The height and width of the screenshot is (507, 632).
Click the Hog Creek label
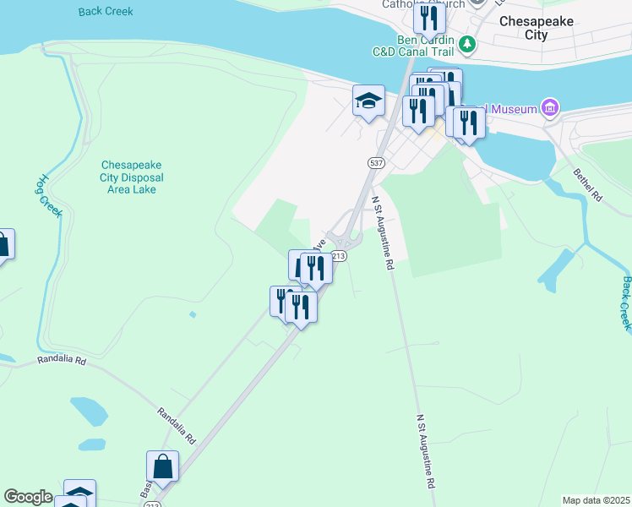tap(48, 196)
